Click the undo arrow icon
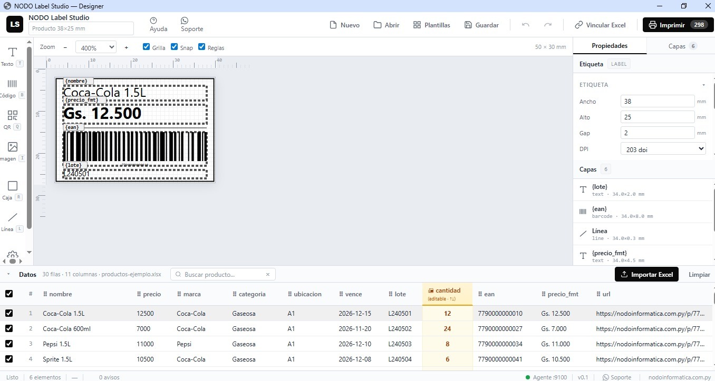The width and height of the screenshot is (715, 381). coord(525,25)
